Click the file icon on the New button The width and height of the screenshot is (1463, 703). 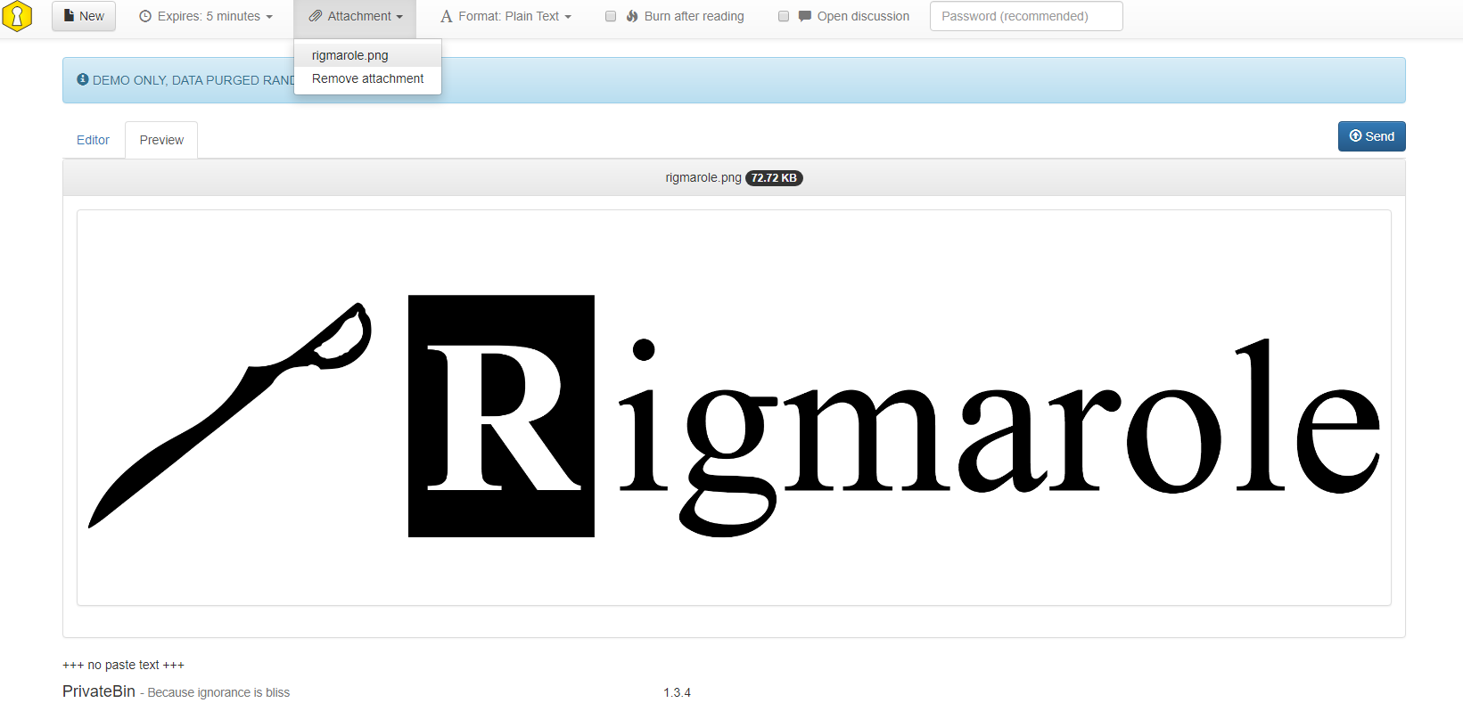[69, 15]
